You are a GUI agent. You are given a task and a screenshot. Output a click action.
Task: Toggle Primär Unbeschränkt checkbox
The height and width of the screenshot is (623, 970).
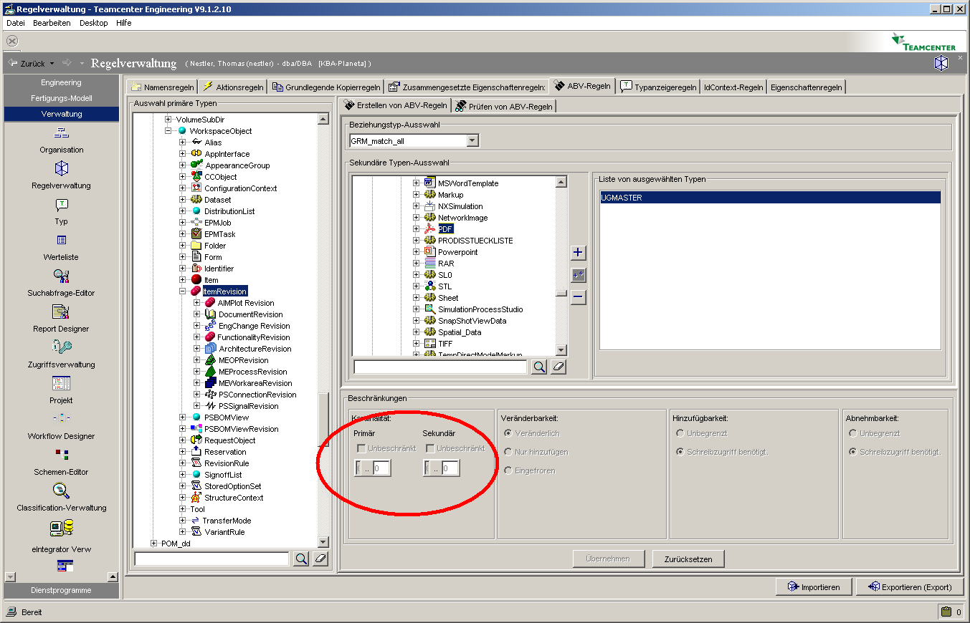tap(362, 448)
